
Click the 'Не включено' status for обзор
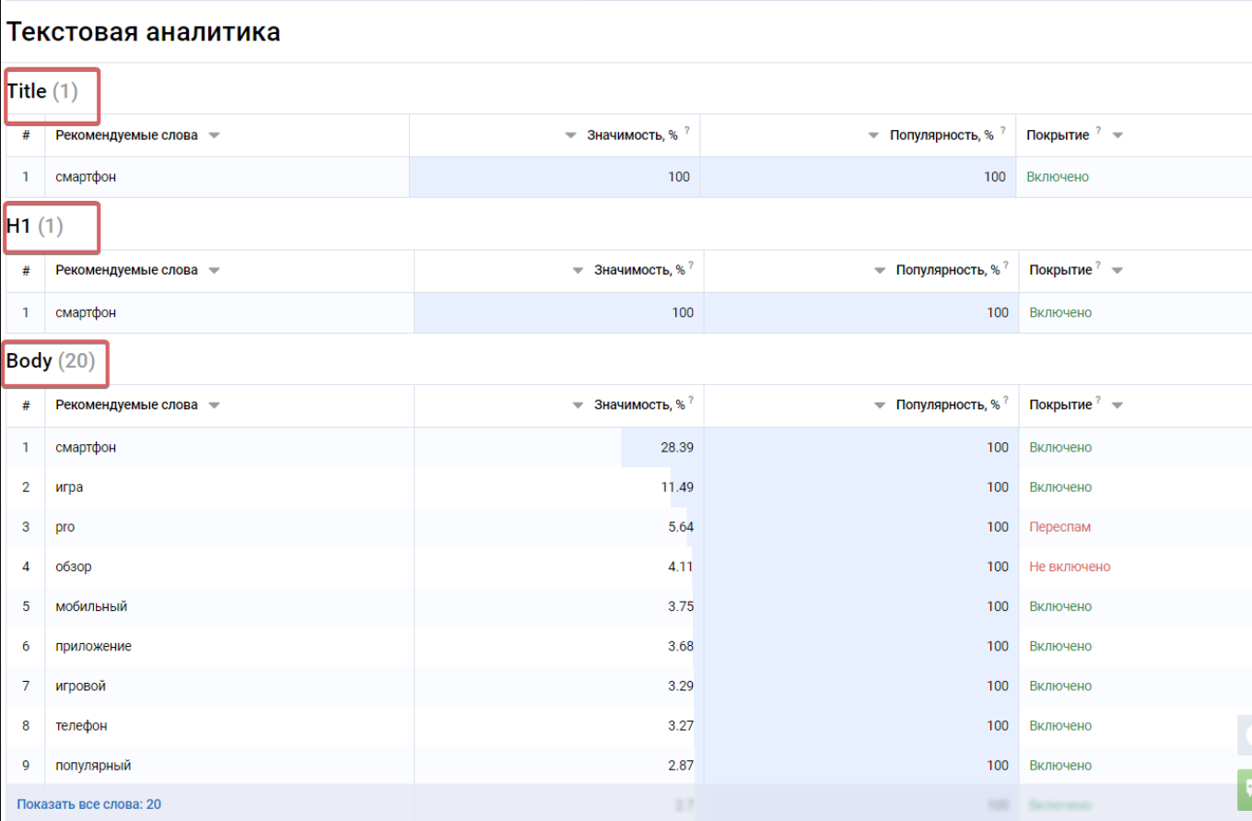click(x=1069, y=567)
